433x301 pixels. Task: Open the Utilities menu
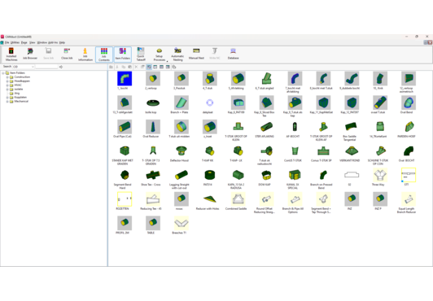coord(15,42)
